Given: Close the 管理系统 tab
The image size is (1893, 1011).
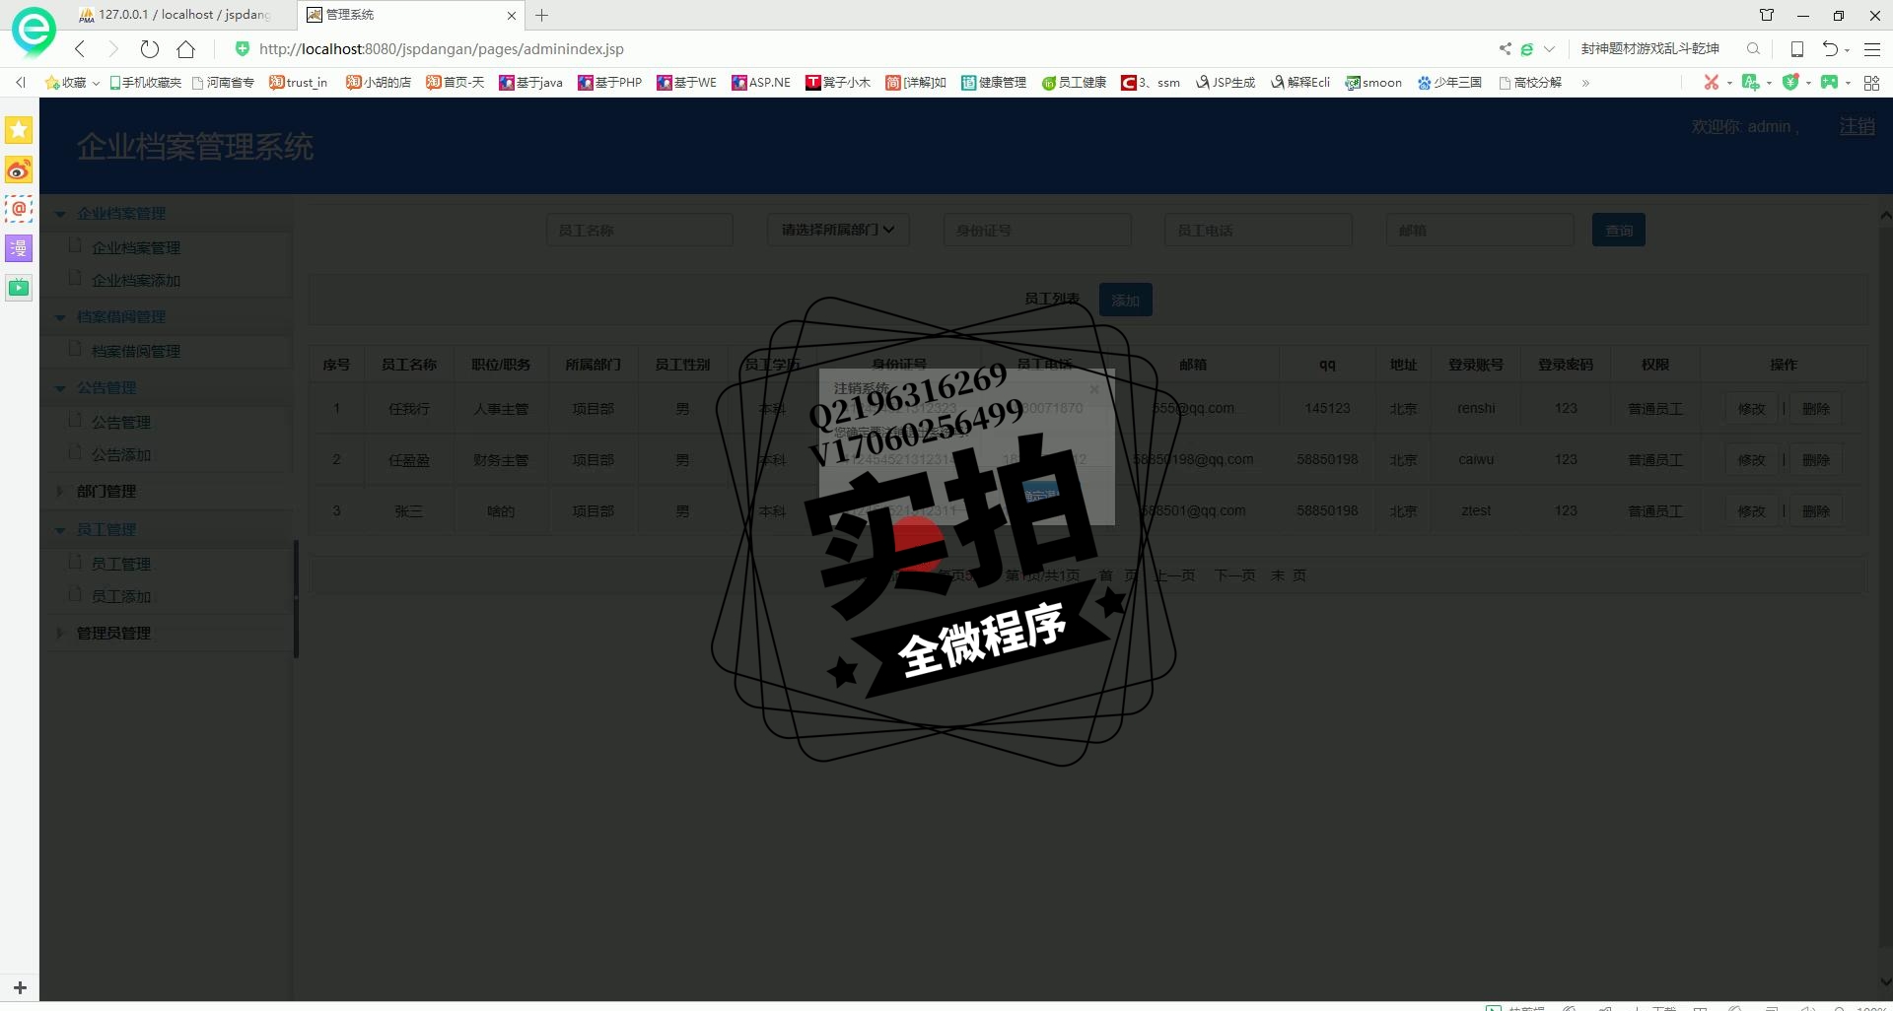Looking at the screenshot, I should click(x=511, y=15).
